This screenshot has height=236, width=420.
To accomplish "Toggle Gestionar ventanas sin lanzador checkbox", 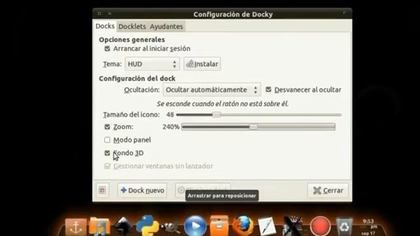I will (x=107, y=166).
